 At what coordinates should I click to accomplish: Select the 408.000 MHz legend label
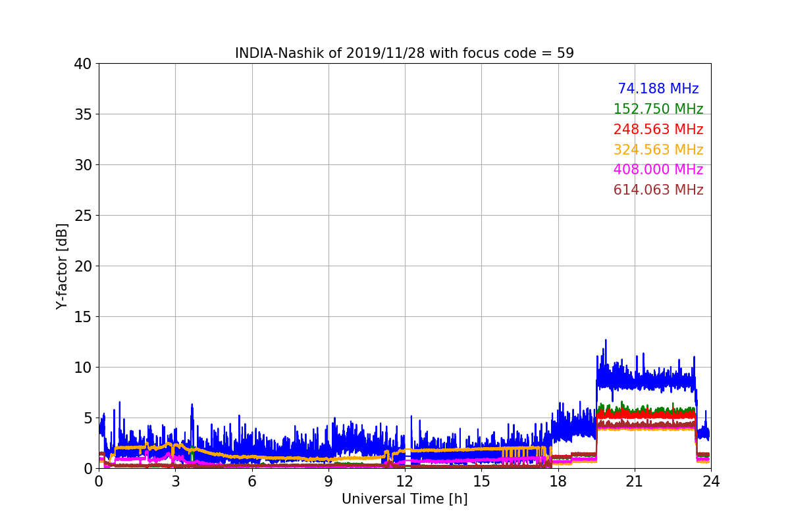(658, 170)
